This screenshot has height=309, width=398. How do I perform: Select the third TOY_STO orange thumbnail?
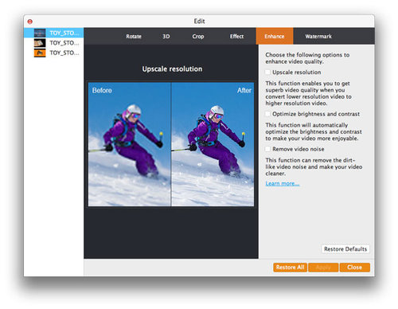40,53
